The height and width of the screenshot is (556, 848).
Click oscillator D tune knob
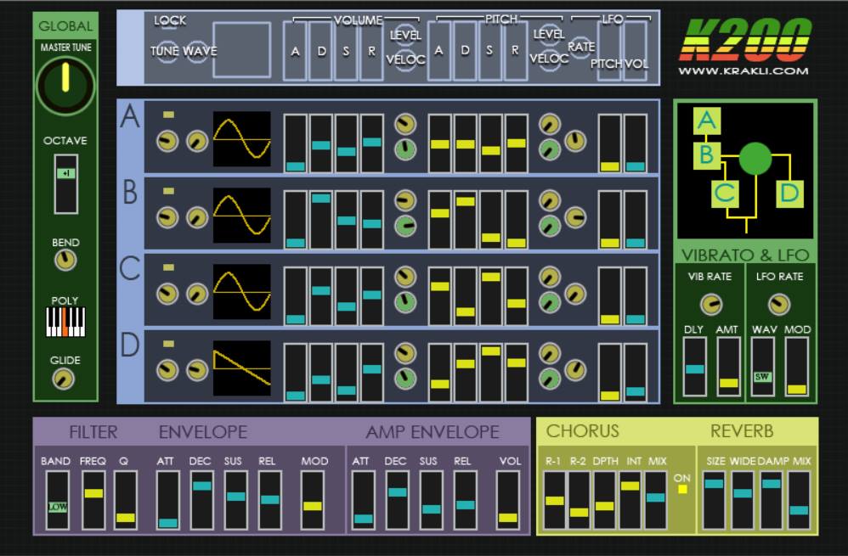167,371
